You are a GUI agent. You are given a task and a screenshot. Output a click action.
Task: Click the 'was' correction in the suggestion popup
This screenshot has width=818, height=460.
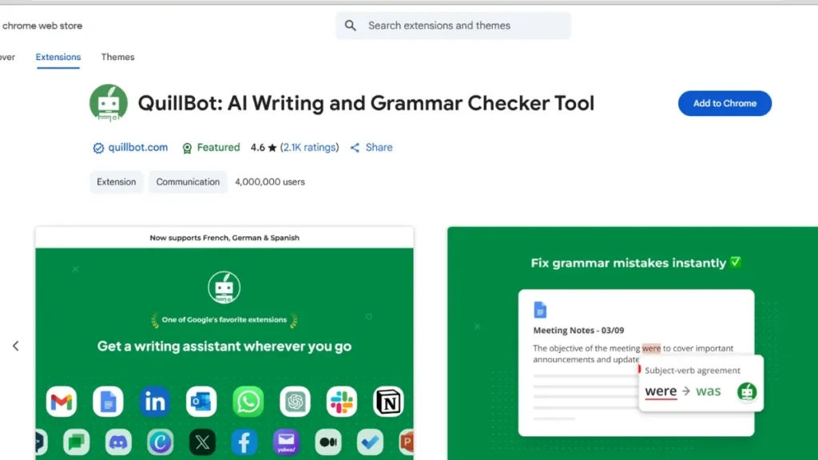[x=708, y=391]
